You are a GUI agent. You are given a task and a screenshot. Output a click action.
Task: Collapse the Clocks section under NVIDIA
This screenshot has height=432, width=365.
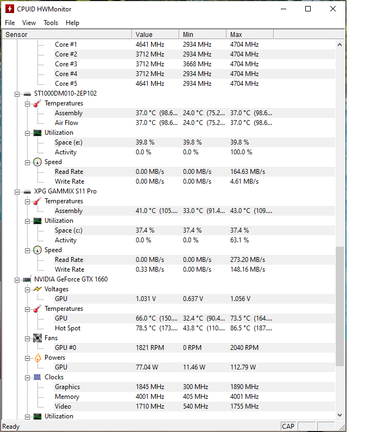coord(27,378)
